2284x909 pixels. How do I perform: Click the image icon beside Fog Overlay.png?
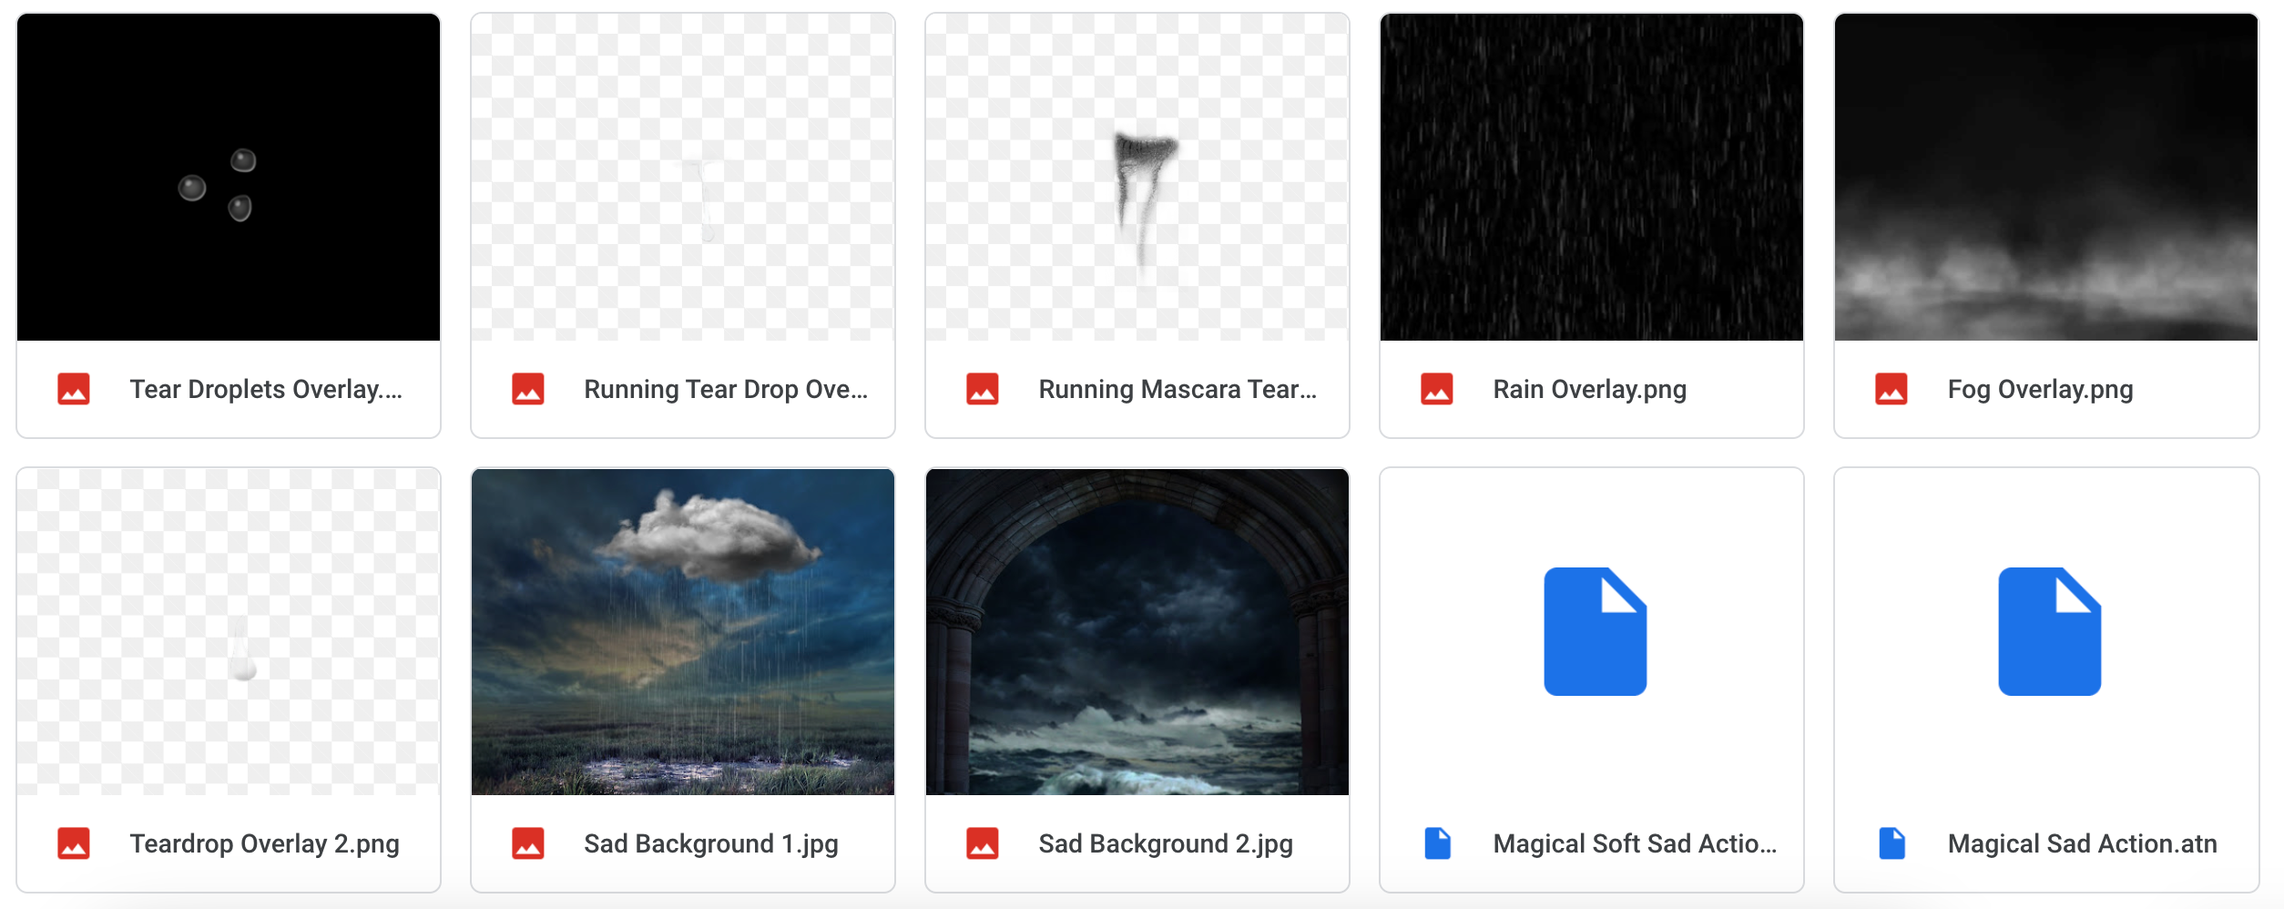tap(1891, 389)
